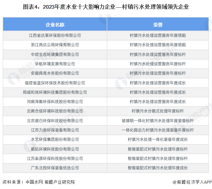Image resolution: width=212 pixels, height=189 pixels.
Task: Click the cell 村镇污水处理一体化装备年度成长
Action: (158, 139)
